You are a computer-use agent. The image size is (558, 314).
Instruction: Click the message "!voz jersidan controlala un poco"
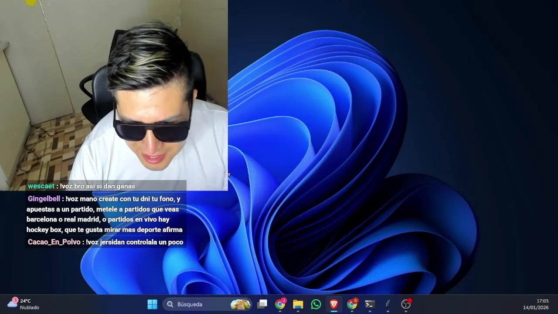pyautogui.click(x=134, y=242)
